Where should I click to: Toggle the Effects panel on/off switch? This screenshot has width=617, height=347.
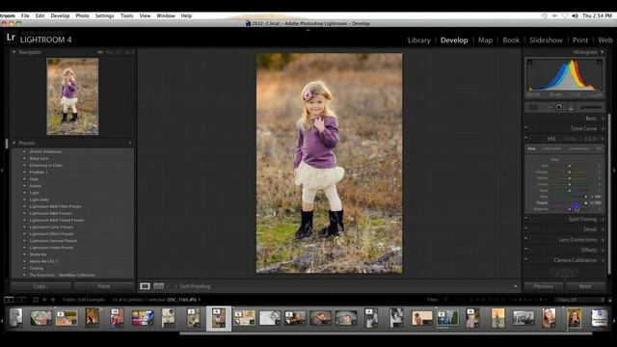pos(526,249)
